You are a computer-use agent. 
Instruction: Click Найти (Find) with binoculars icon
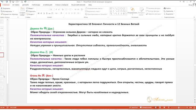coord(167,8)
